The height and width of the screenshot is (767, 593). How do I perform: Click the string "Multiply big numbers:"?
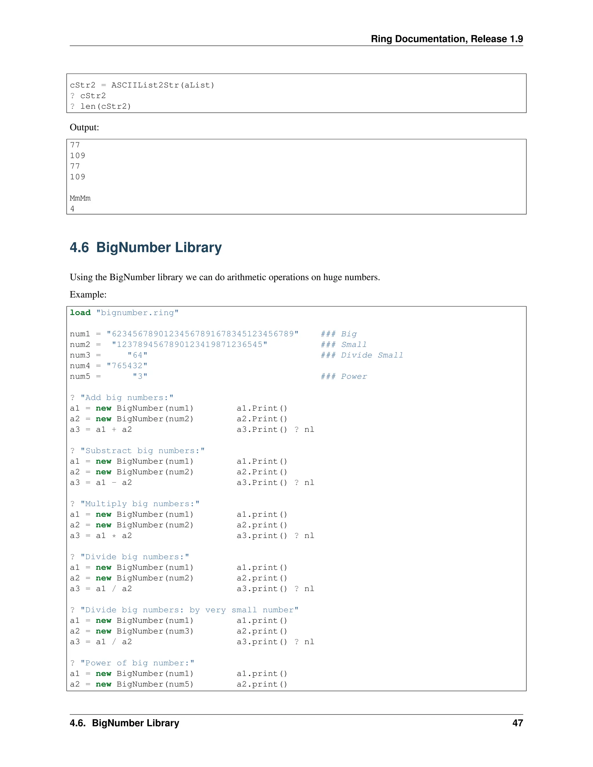click(140, 504)
